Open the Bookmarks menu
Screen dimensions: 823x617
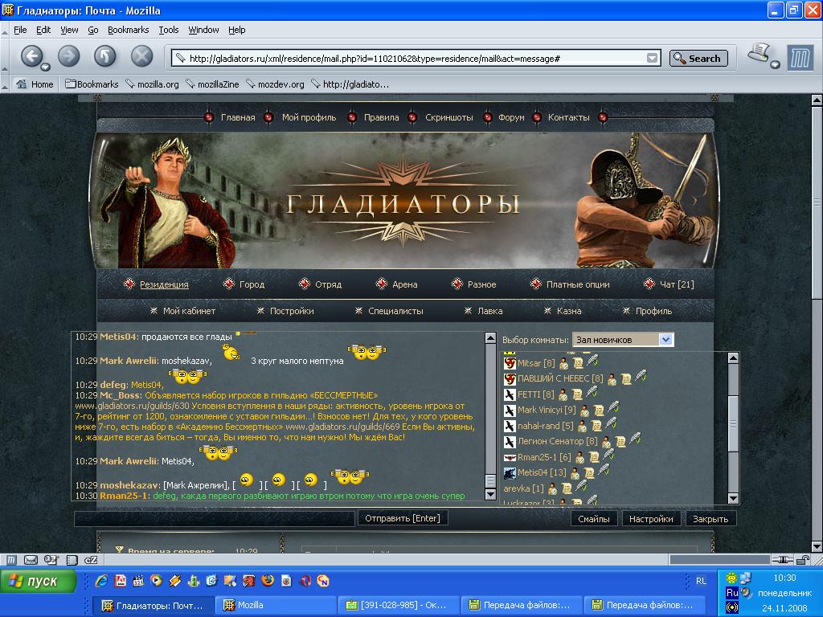point(128,30)
